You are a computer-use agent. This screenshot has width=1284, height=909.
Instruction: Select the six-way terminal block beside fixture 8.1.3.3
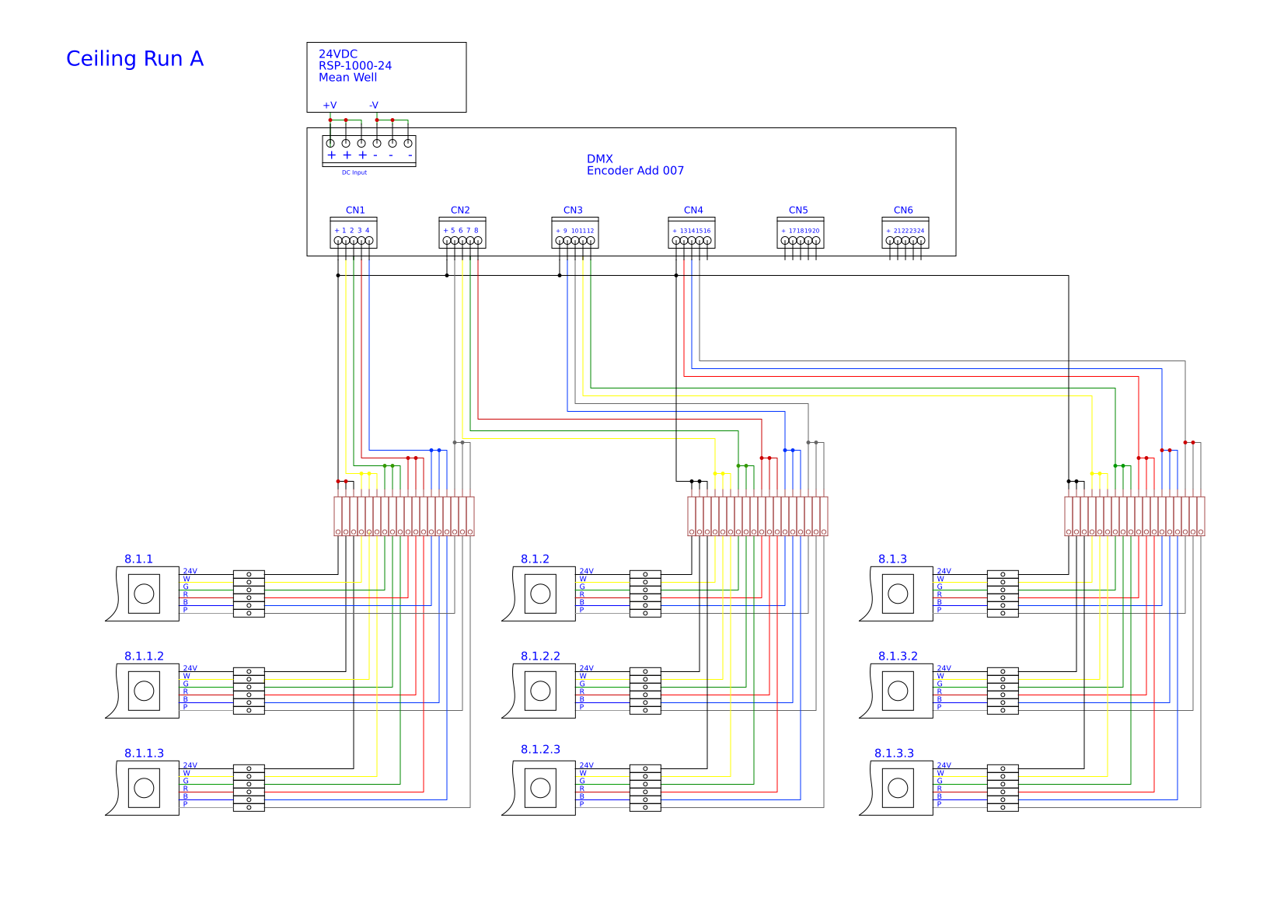[1003, 789]
